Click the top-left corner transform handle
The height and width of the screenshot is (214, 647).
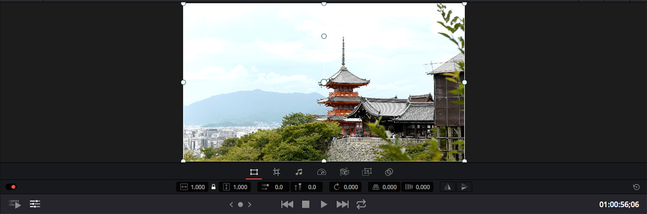[183, 3]
